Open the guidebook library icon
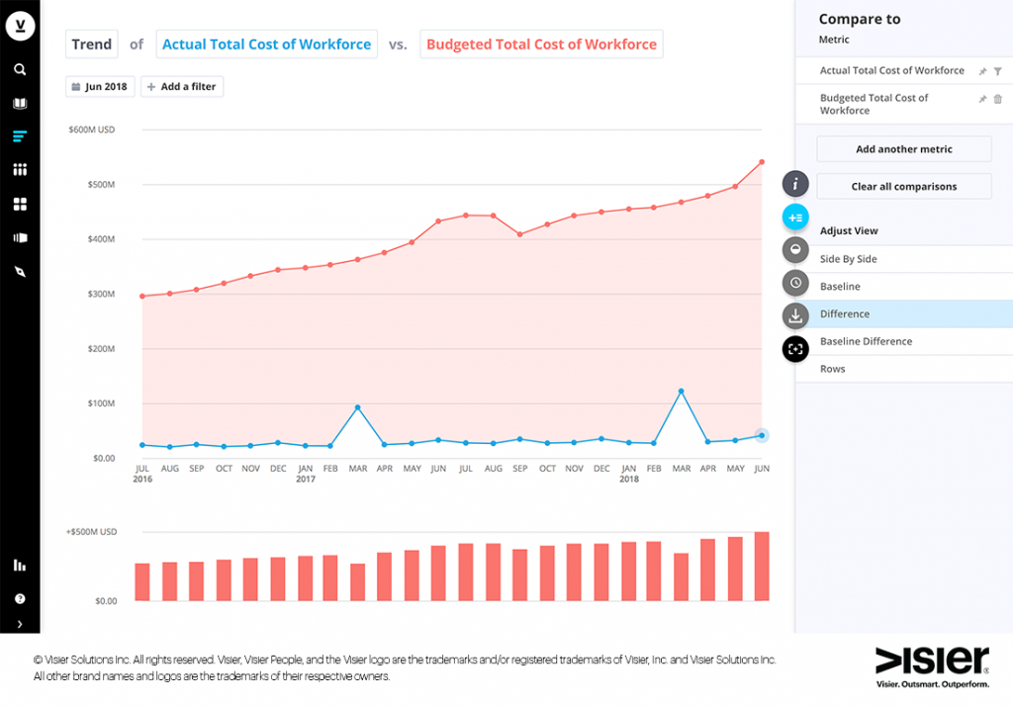The image size is (1013, 706). click(20, 103)
